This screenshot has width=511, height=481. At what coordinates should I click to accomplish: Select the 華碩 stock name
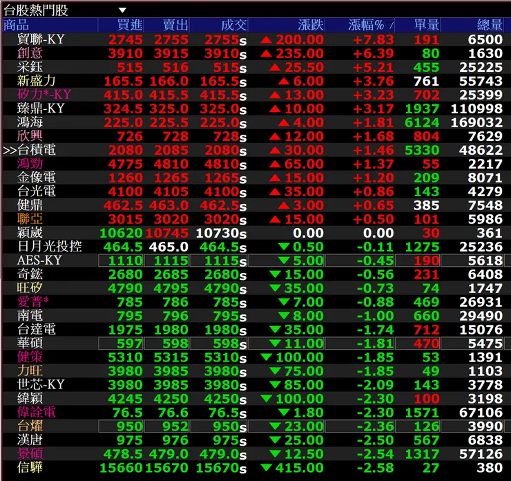tap(30, 343)
